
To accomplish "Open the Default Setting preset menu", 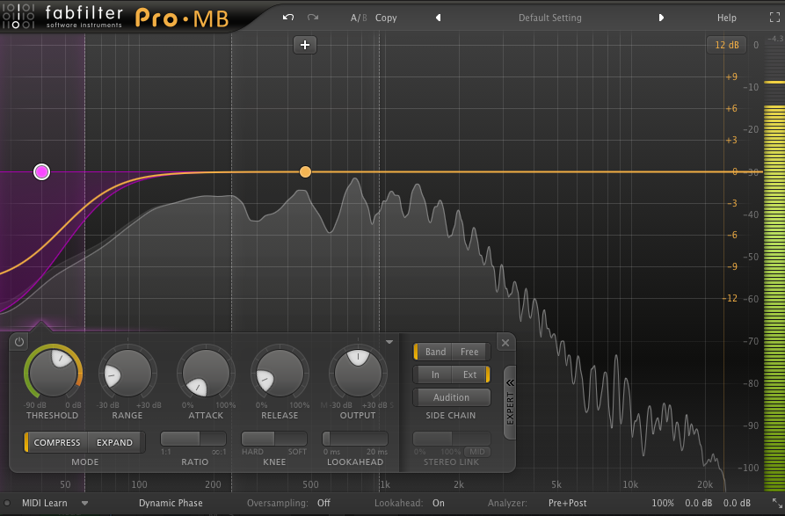I will 549,18.
